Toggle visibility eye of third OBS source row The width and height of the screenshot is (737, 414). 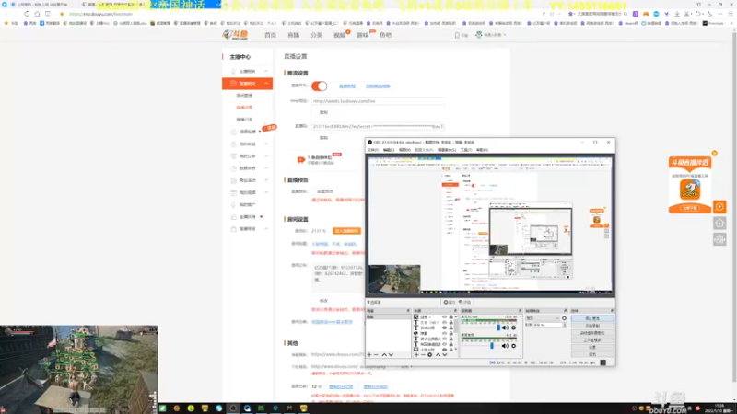pos(445,328)
